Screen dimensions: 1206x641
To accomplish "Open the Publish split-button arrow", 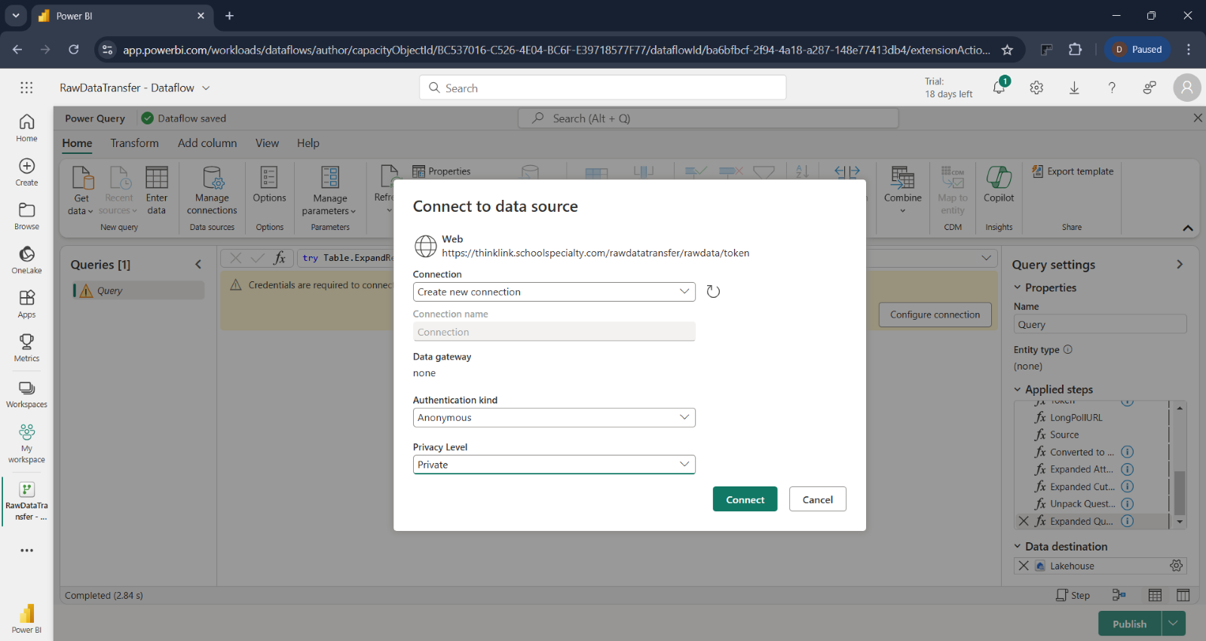I will [x=1174, y=624].
